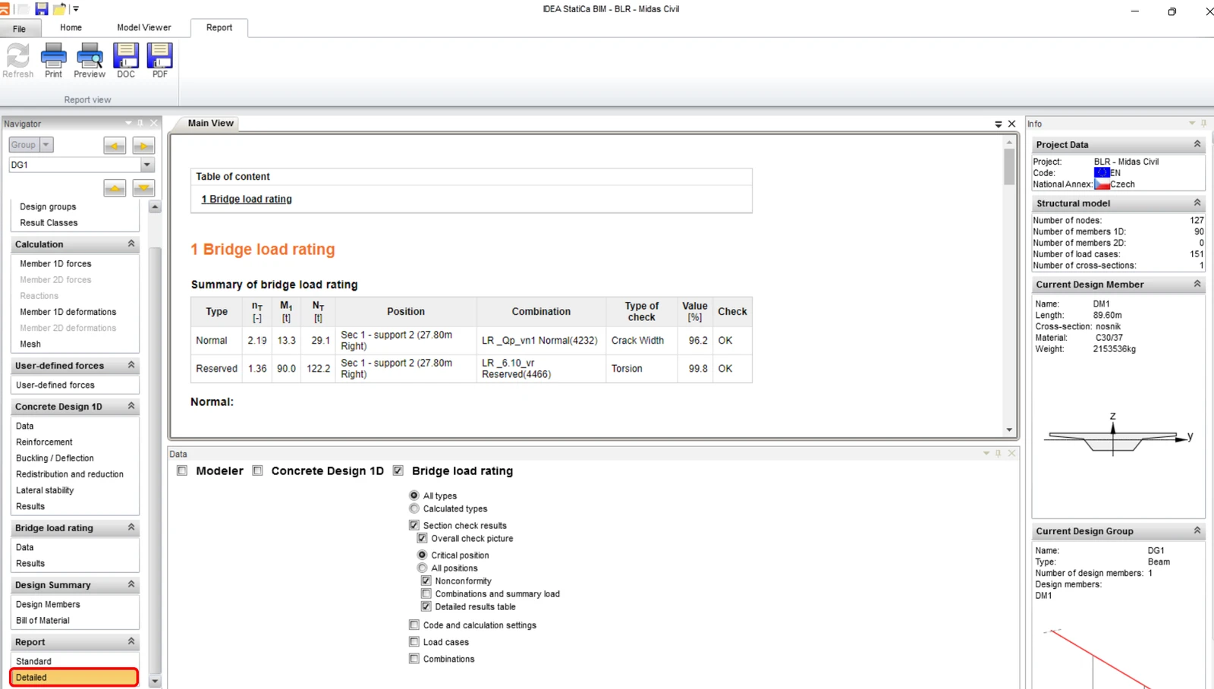Image resolution: width=1214 pixels, height=689 pixels.
Task: Toggle Overall check picture checkbox
Action: (423, 538)
